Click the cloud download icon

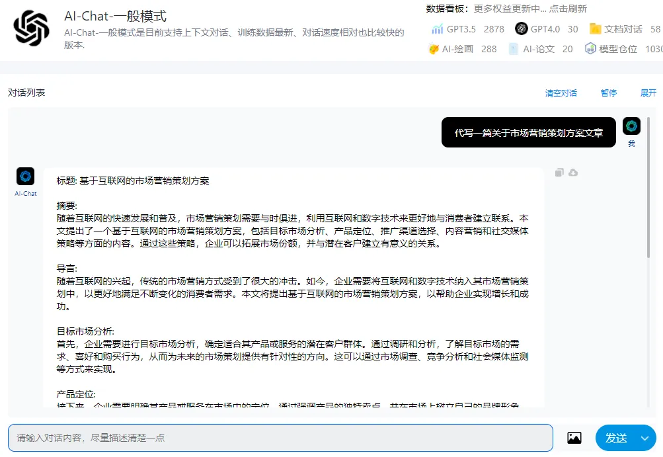pyautogui.click(x=573, y=173)
